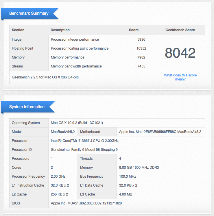Select 'Processor integer performance' description
Image resolution: width=214 pixels, height=216 pixels.
click(x=75, y=40)
